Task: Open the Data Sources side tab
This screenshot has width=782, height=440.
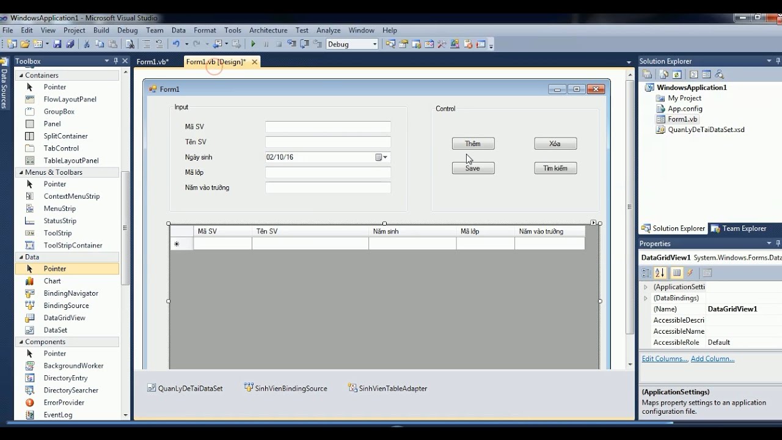Action: (4, 84)
